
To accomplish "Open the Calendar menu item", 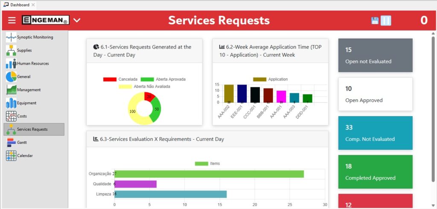I will [25, 156].
